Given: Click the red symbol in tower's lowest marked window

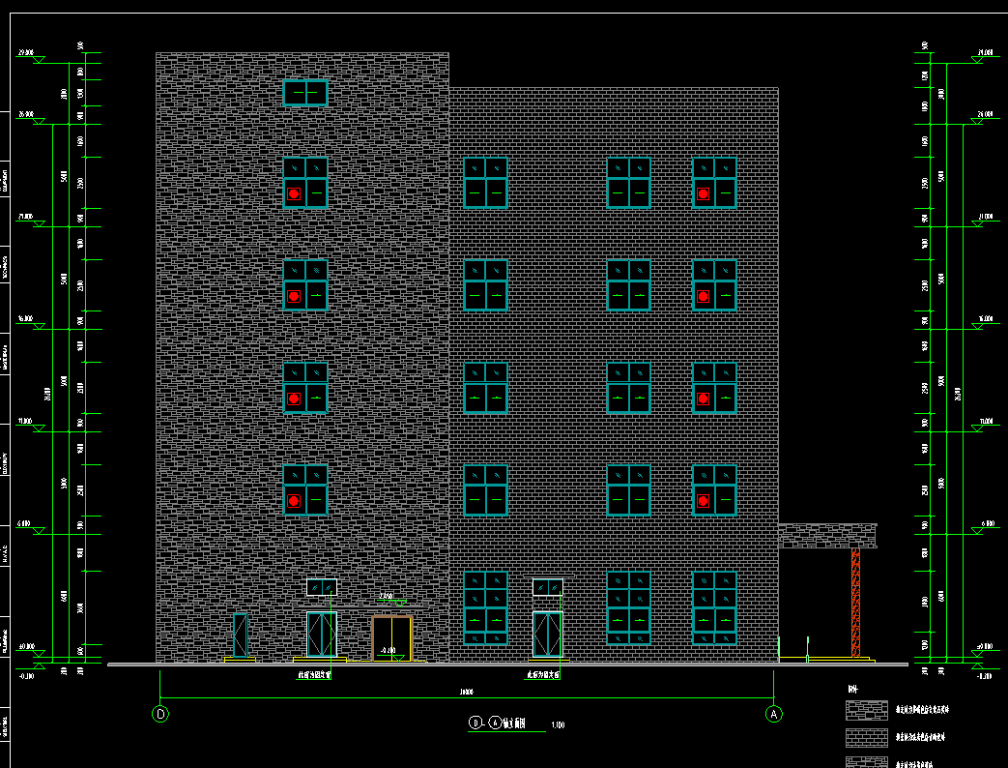Looking at the screenshot, I should pyautogui.click(x=294, y=501).
